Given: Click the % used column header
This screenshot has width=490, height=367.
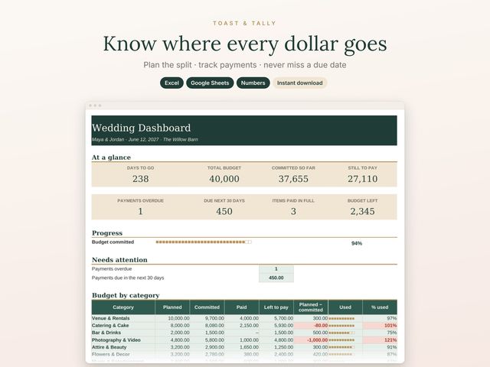Looking at the screenshot, I should [380, 307].
